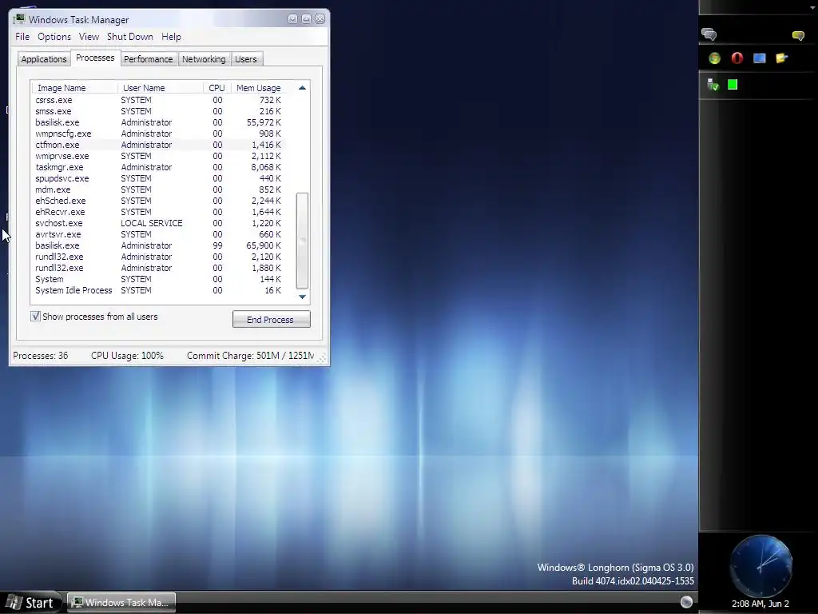The image size is (818, 614).
Task: Click the process list scroll up arrow
Action: 302,88
